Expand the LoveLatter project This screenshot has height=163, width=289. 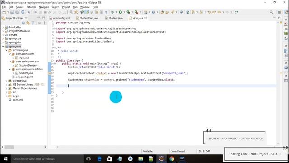pyautogui.click(x=3, y=27)
